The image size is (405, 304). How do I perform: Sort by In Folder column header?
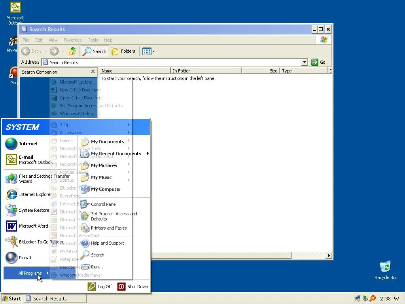(206, 71)
